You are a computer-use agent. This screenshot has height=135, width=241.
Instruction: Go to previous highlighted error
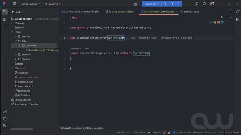click(x=227, y=17)
